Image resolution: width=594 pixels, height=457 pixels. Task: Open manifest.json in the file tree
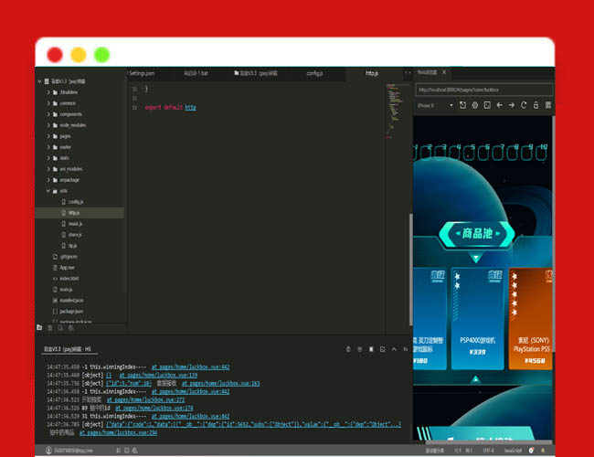pyautogui.click(x=71, y=300)
